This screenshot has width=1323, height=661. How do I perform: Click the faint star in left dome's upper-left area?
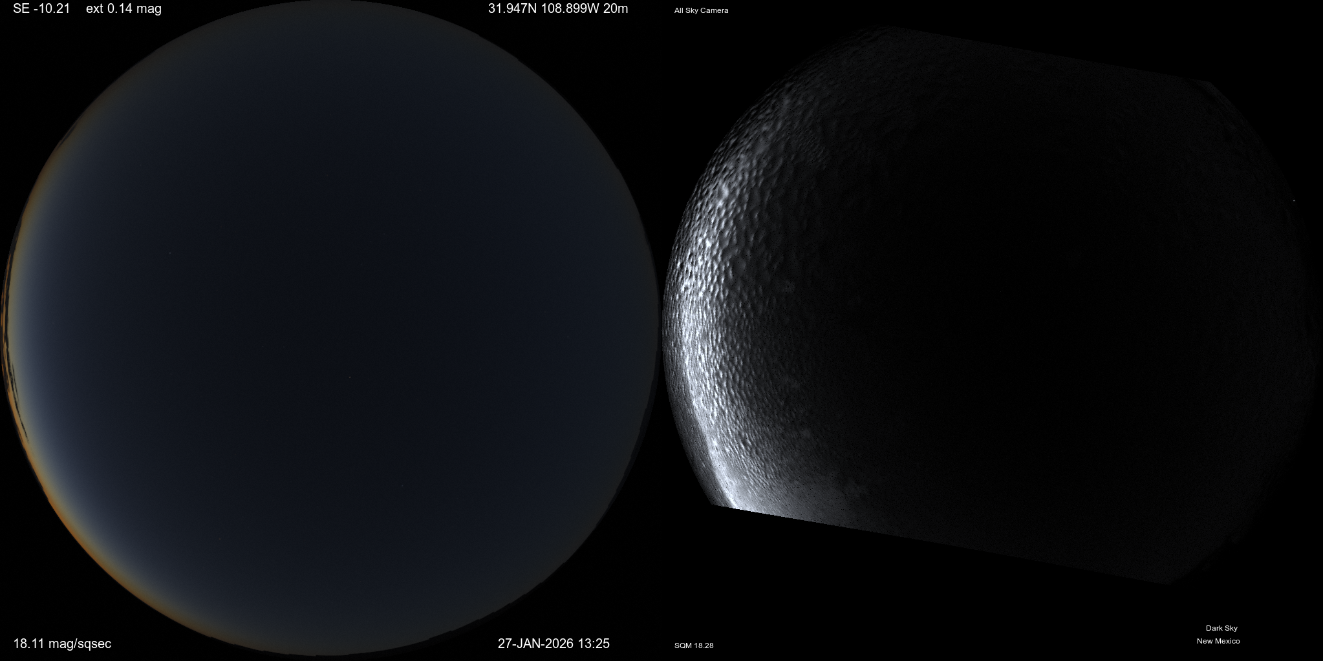click(170, 253)
